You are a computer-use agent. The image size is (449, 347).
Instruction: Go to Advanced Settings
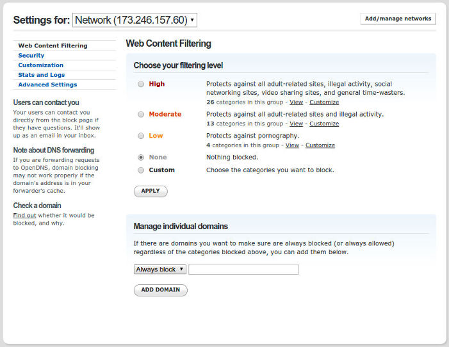(47, 85)
